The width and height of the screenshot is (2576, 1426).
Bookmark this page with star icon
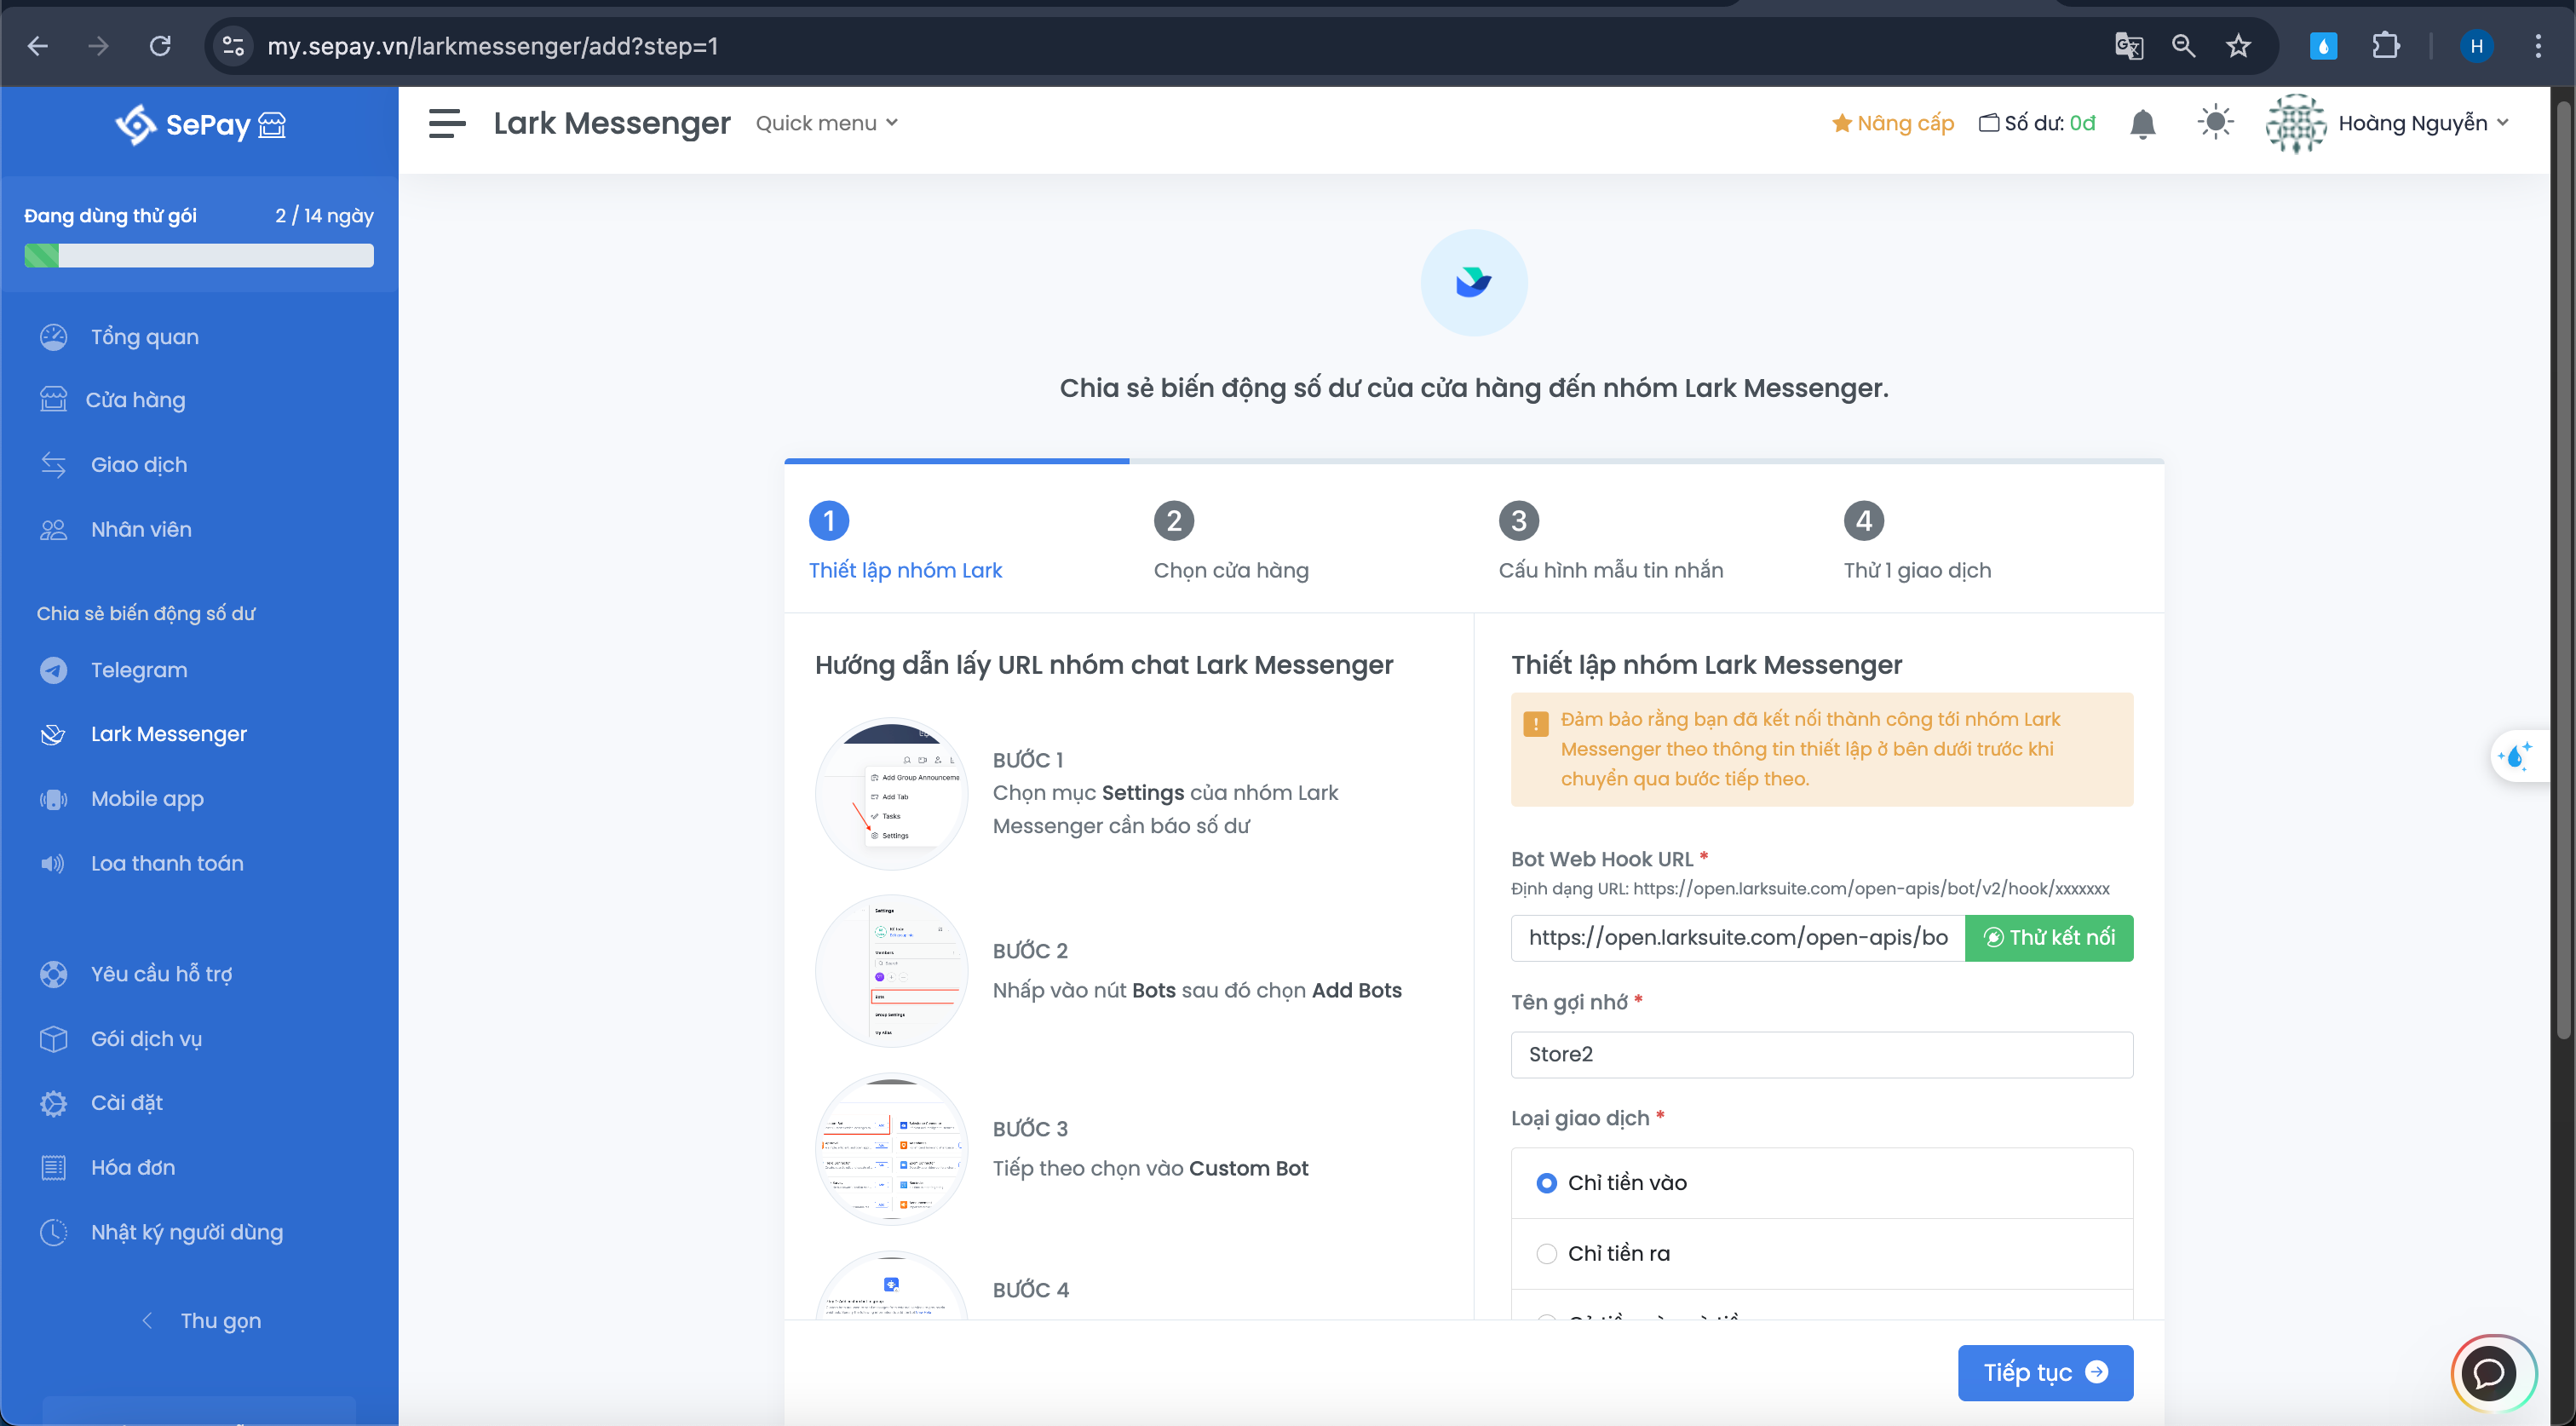tap(2238, 46)
